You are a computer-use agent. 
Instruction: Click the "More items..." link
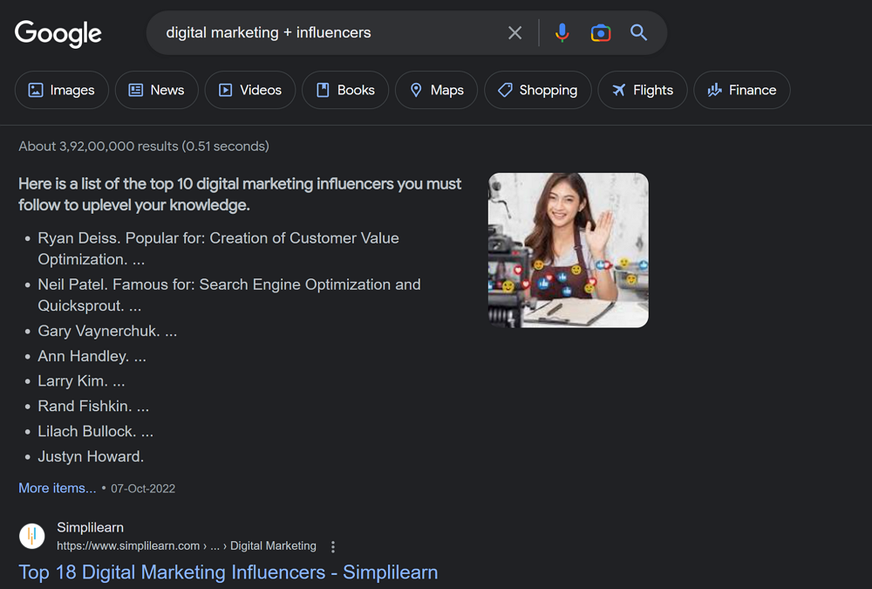pyautogui.click(x=58, y=488)
